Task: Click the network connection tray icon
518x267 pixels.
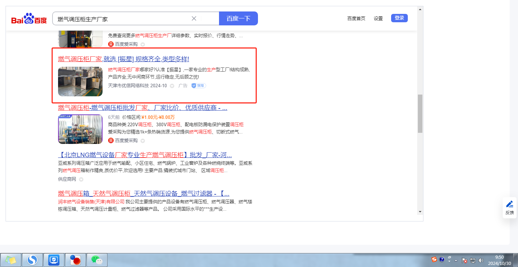Action: [x=472, y=260]
